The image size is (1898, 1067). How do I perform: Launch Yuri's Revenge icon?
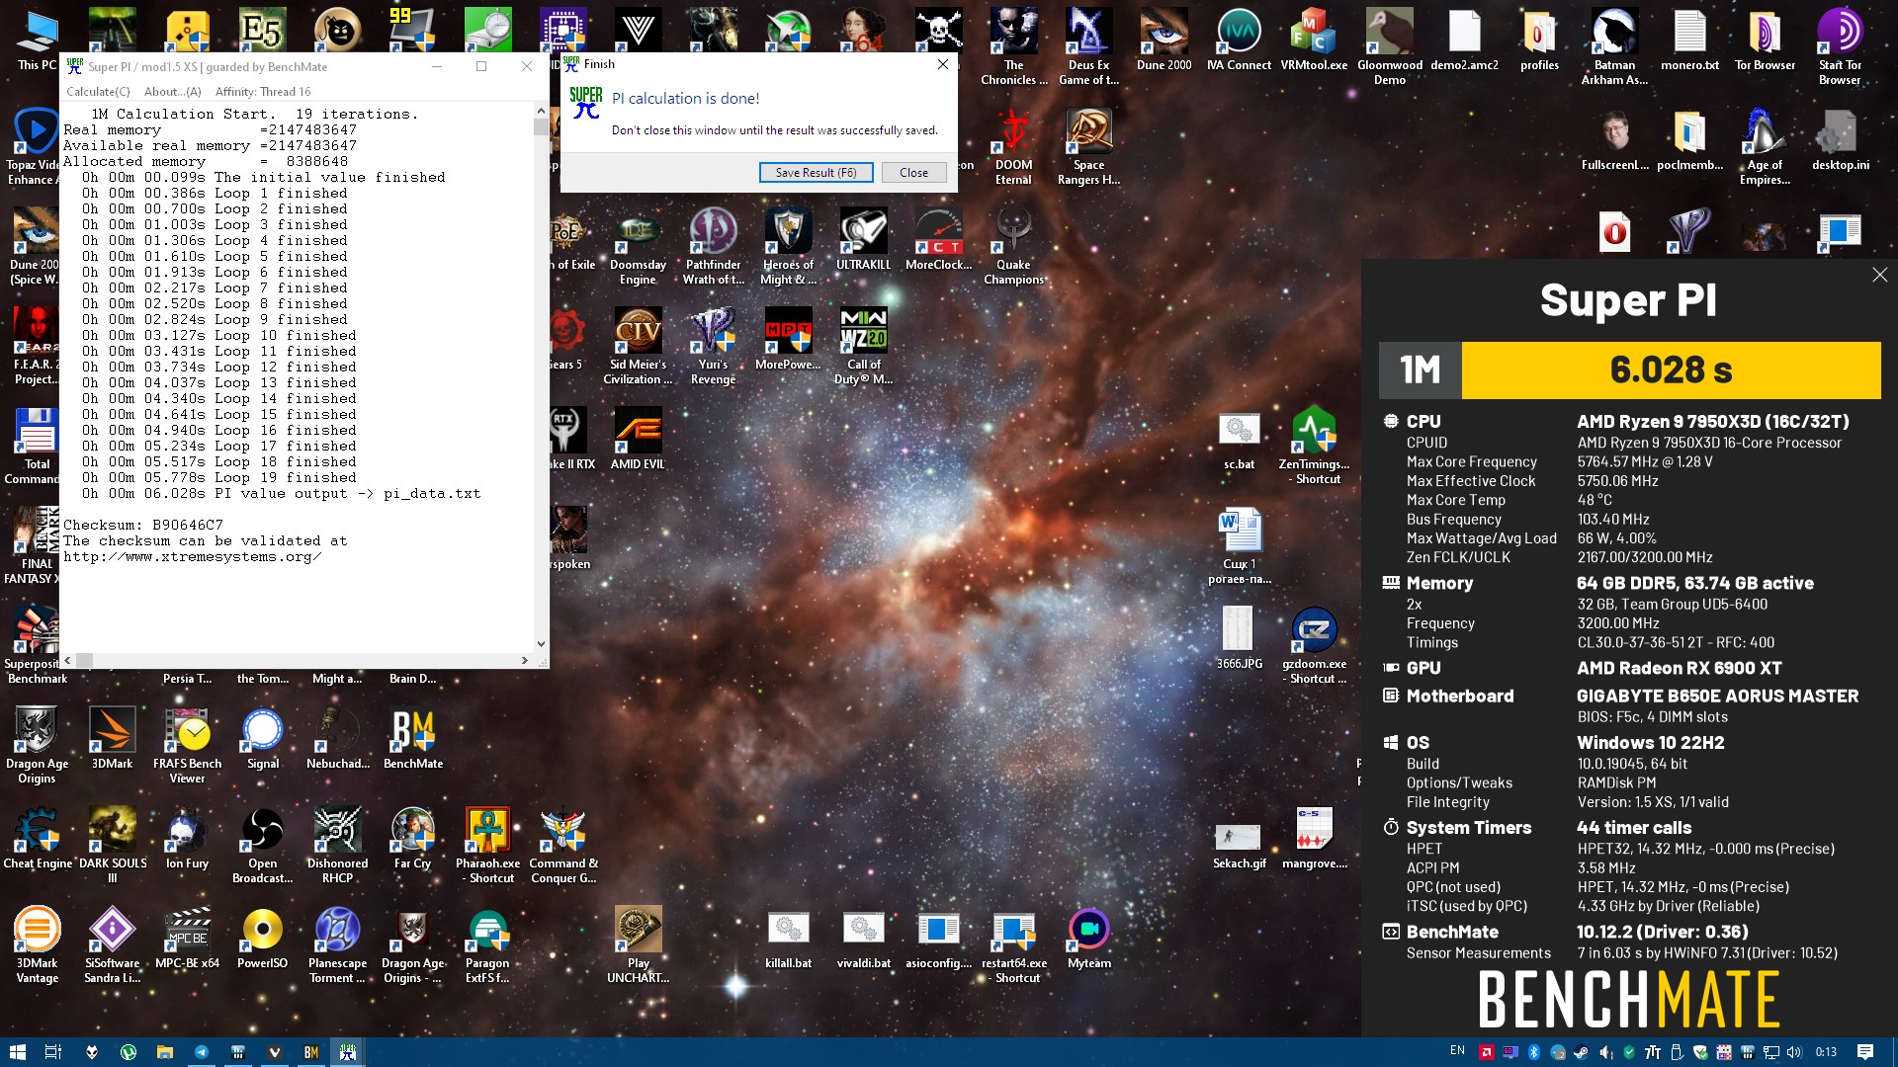pos(714,347)
